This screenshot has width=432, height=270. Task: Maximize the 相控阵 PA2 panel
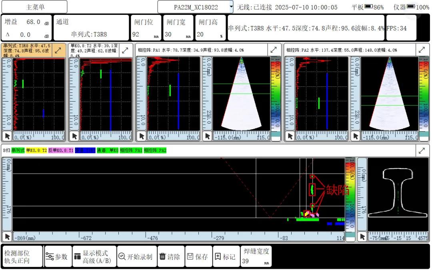pos(422,50)
